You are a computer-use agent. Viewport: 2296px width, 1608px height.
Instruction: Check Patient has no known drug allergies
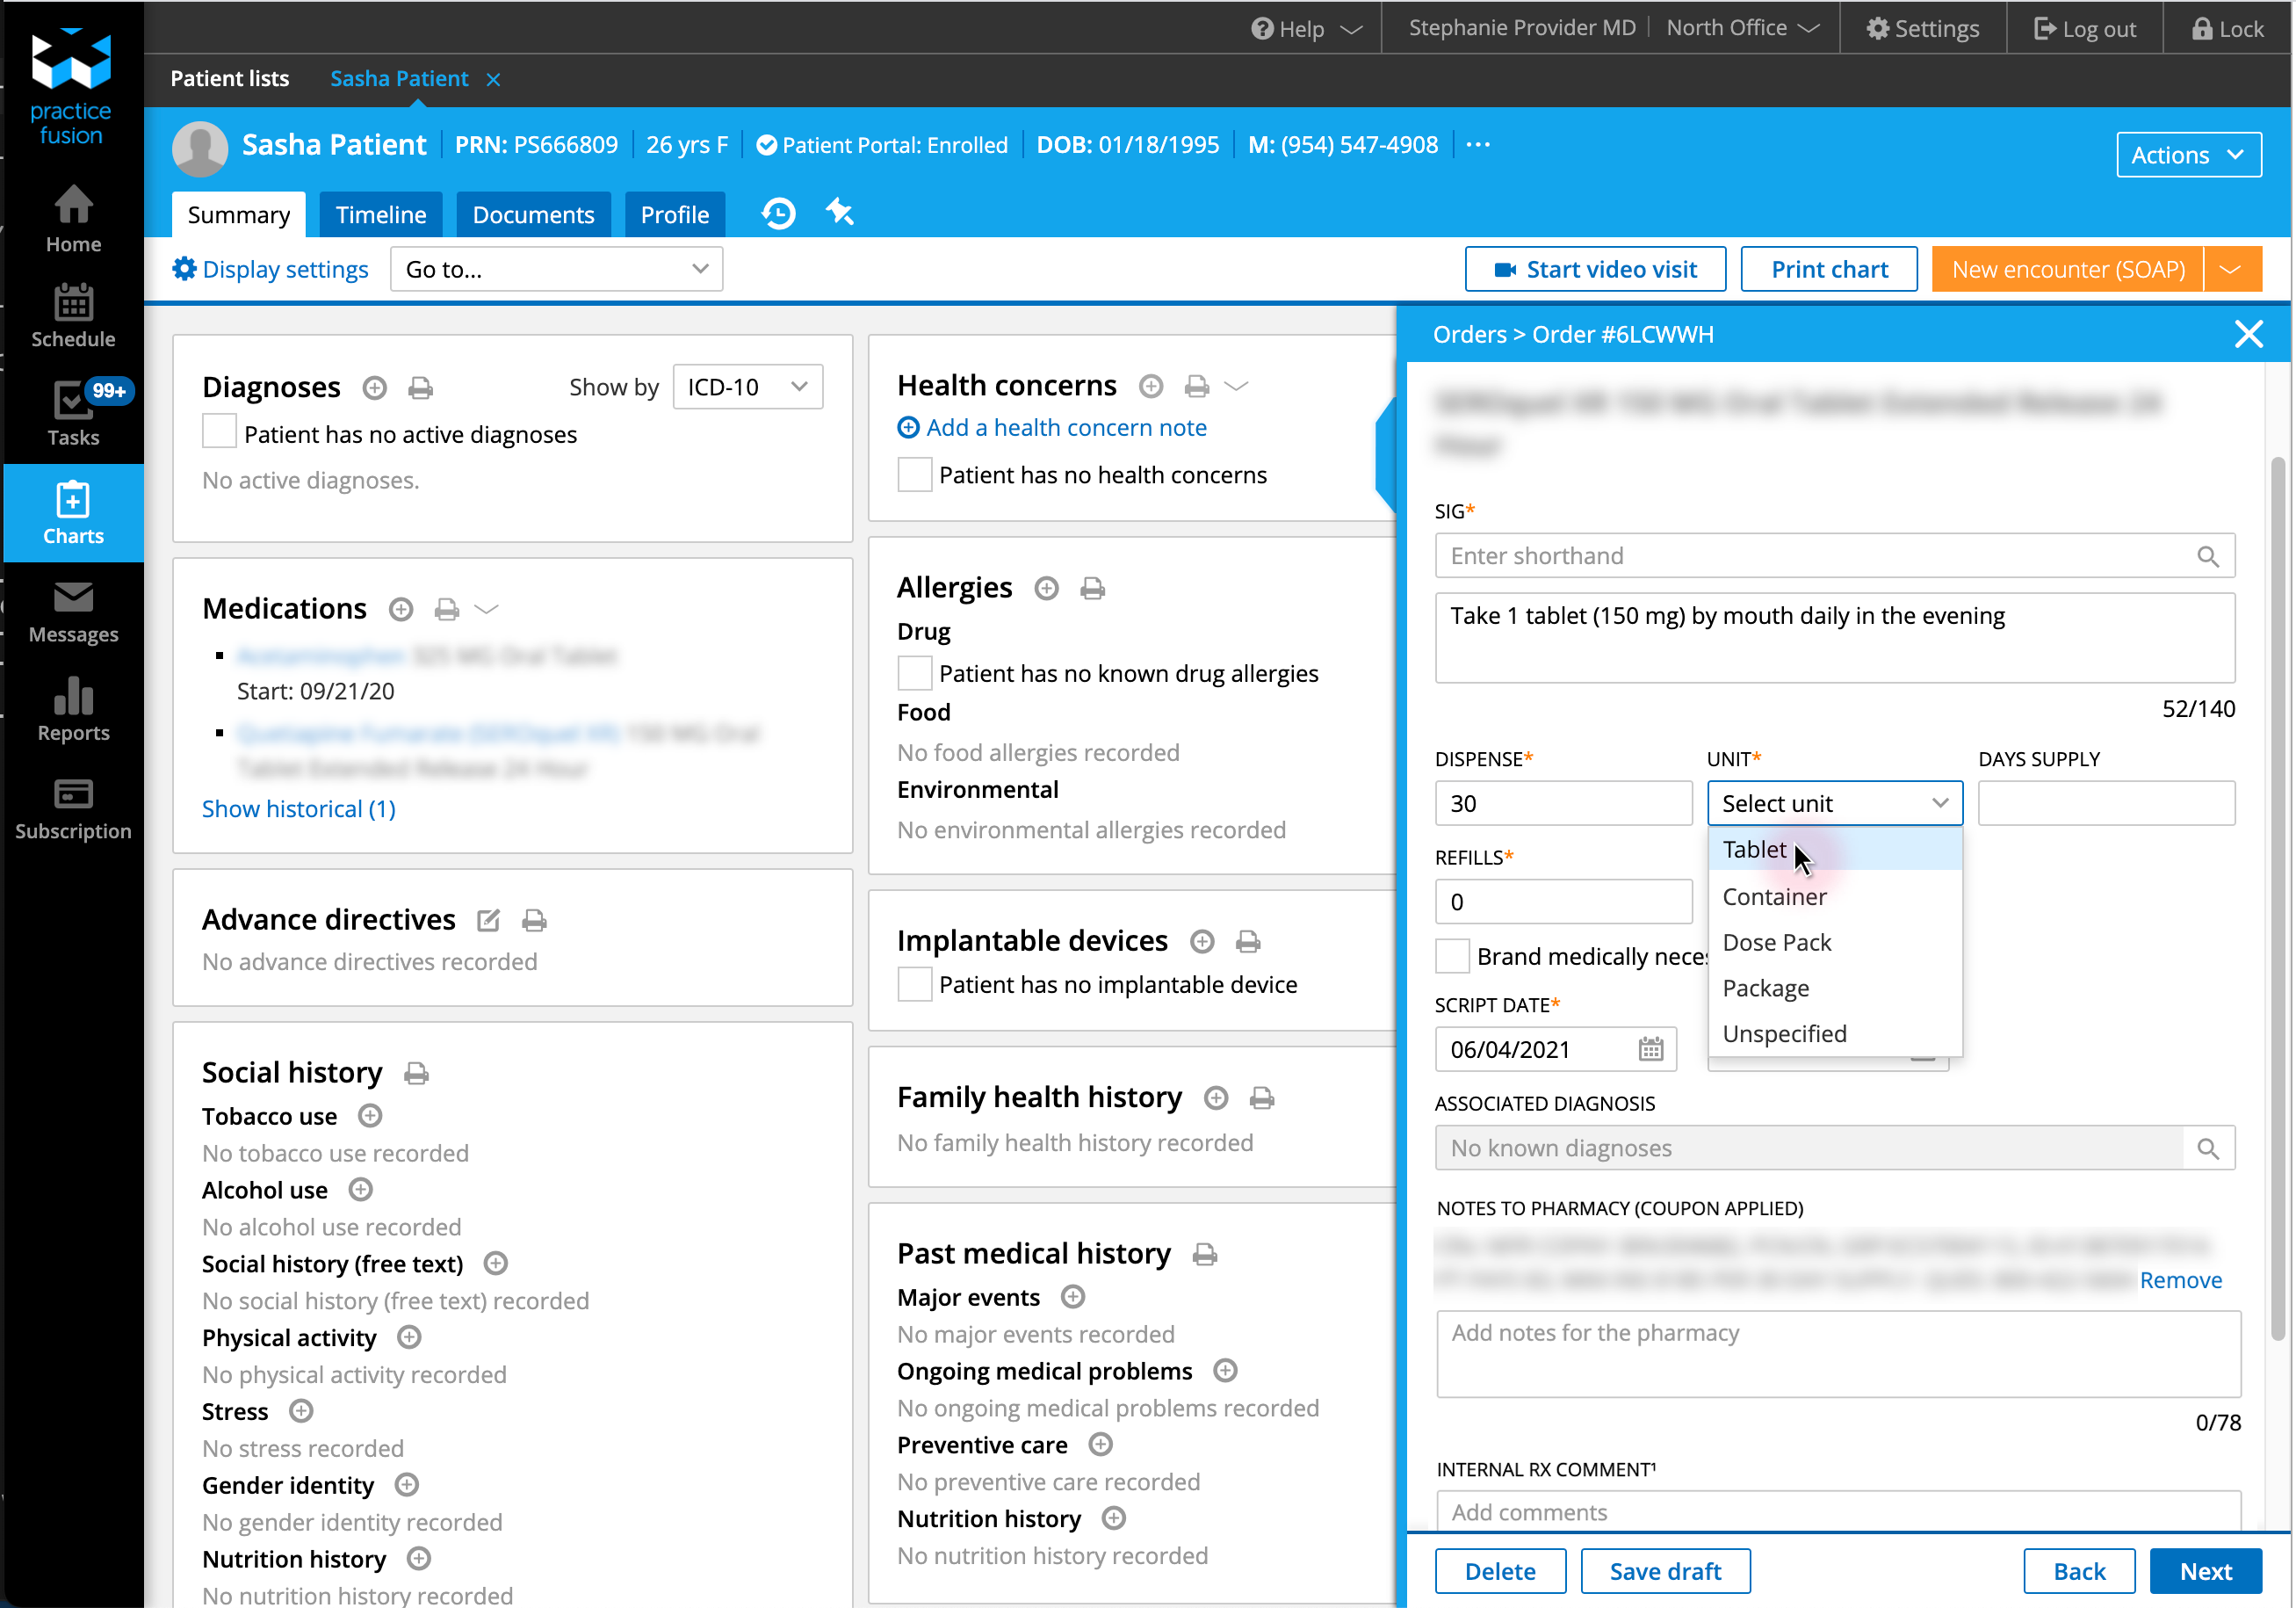click(914, 673)
